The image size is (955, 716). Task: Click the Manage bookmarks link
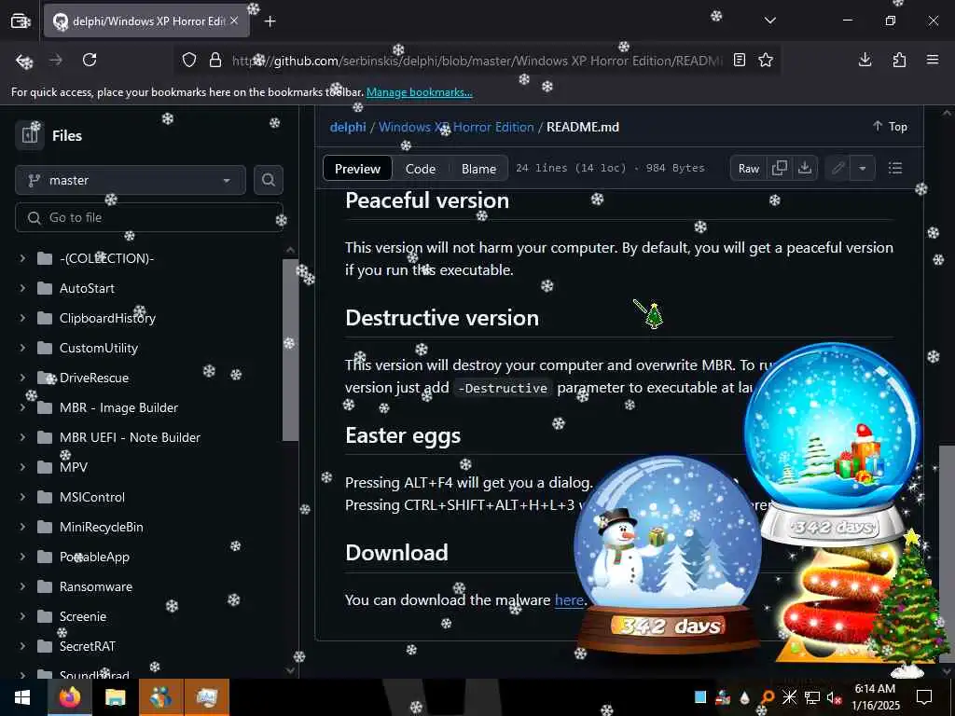point(419,92)
